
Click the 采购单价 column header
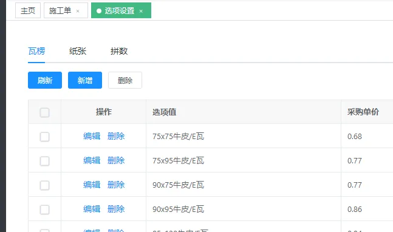coord(363,112)
